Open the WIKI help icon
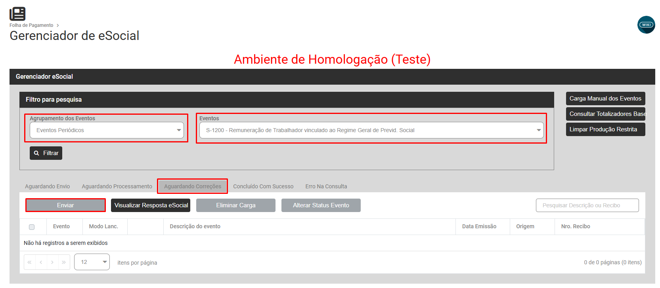 646,25
